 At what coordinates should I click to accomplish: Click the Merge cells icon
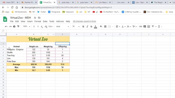[x=110, y=26]
